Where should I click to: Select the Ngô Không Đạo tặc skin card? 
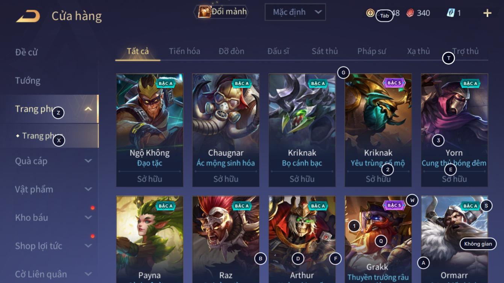tap(150, 130)
